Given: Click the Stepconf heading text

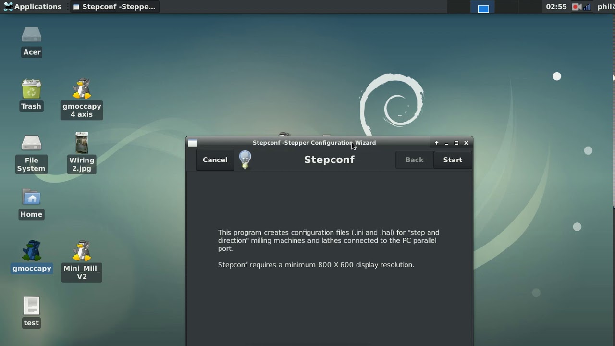Looking at the screenshot, I should (329, 160).
